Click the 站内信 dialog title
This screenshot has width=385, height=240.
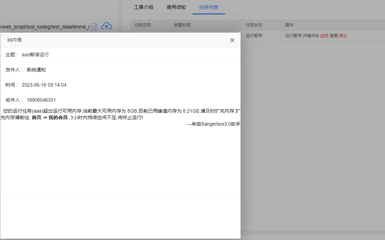coord(14,40)
